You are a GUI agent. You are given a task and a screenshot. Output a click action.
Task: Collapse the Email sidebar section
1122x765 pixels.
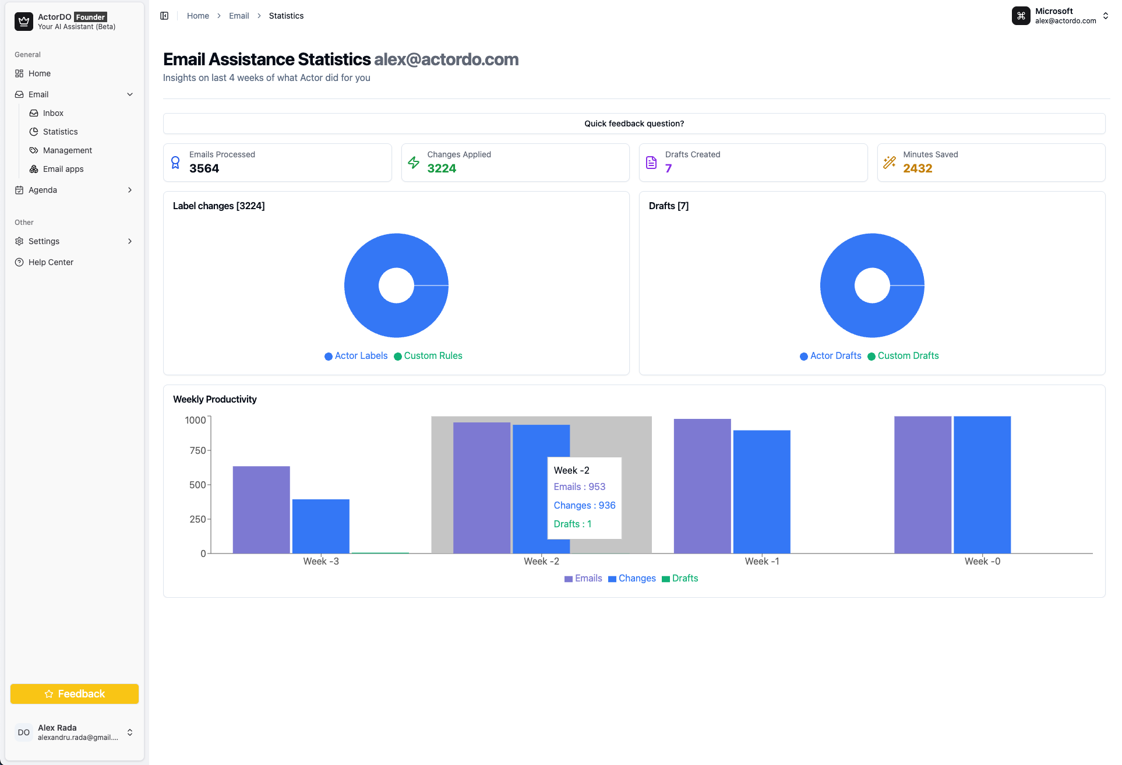point(130,94)
